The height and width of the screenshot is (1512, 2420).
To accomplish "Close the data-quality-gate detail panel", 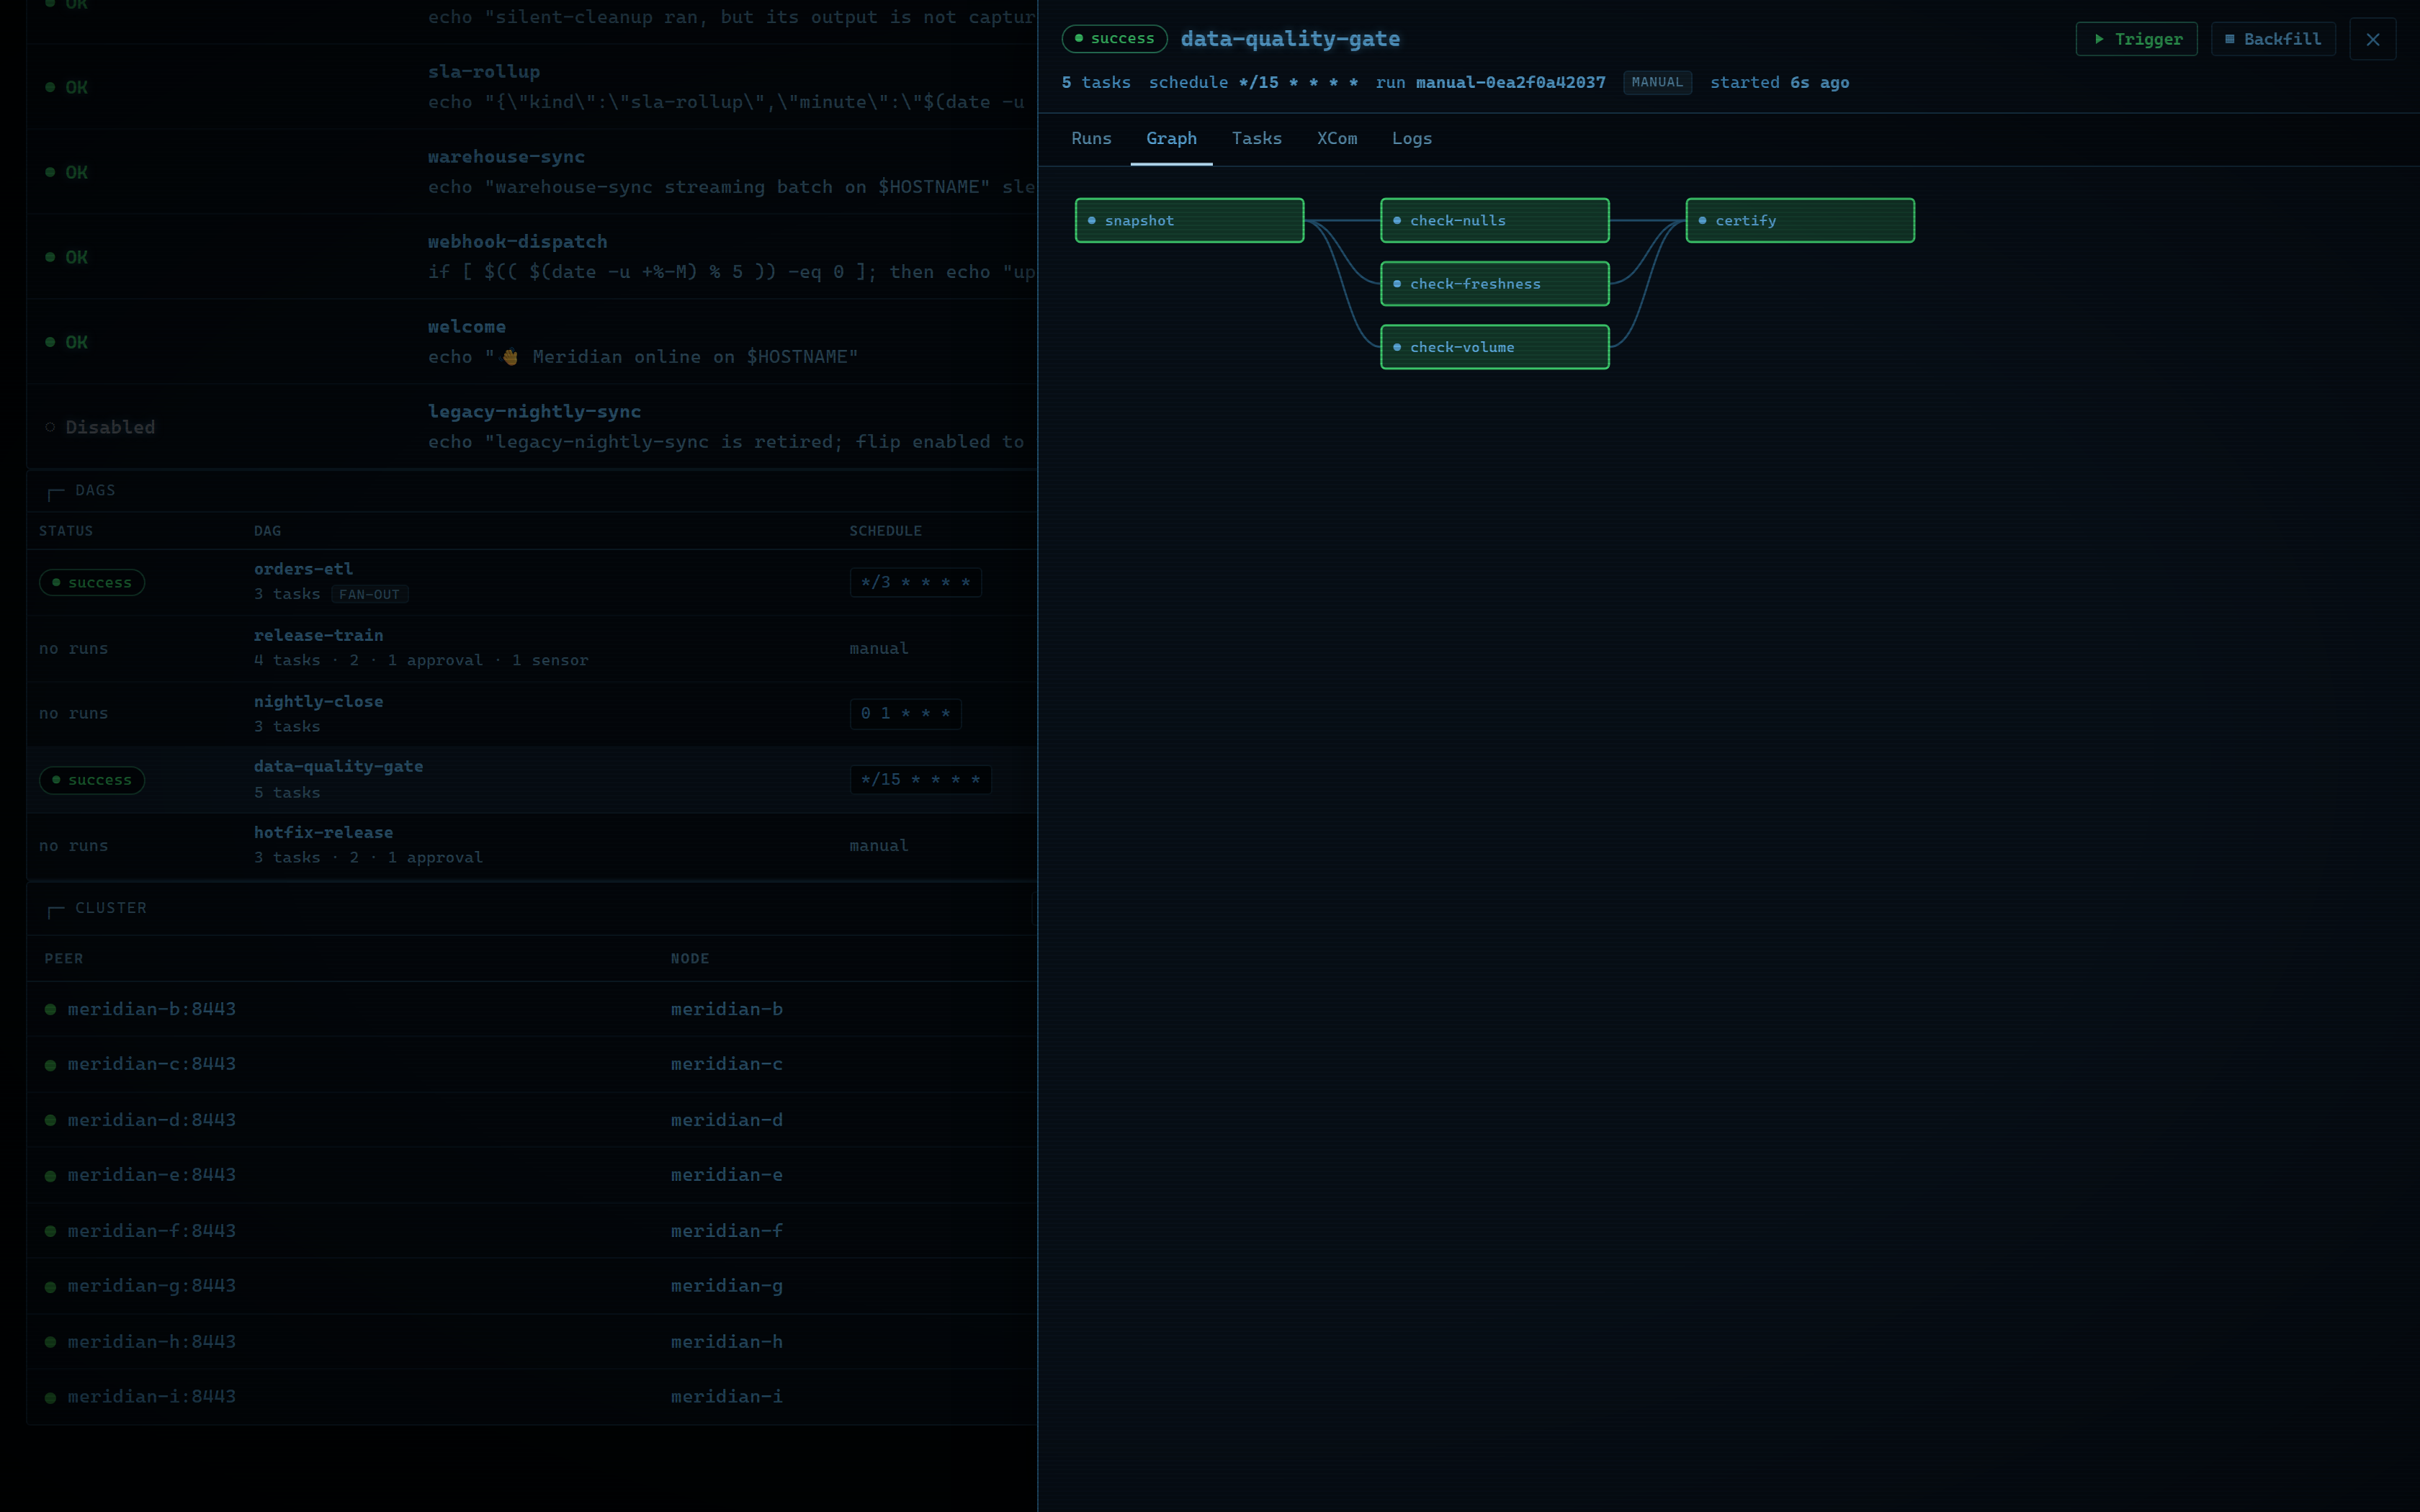I will (2372, 39).
